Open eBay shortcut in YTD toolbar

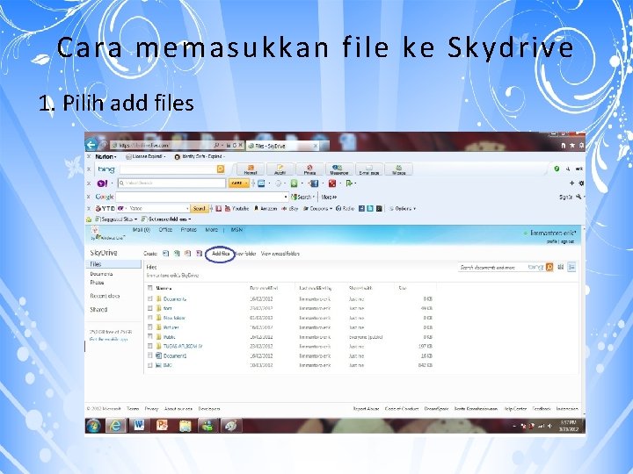(x=289, y=208)
